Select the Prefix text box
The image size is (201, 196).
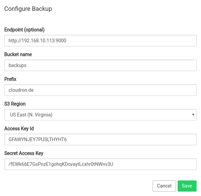click(100, 90)
